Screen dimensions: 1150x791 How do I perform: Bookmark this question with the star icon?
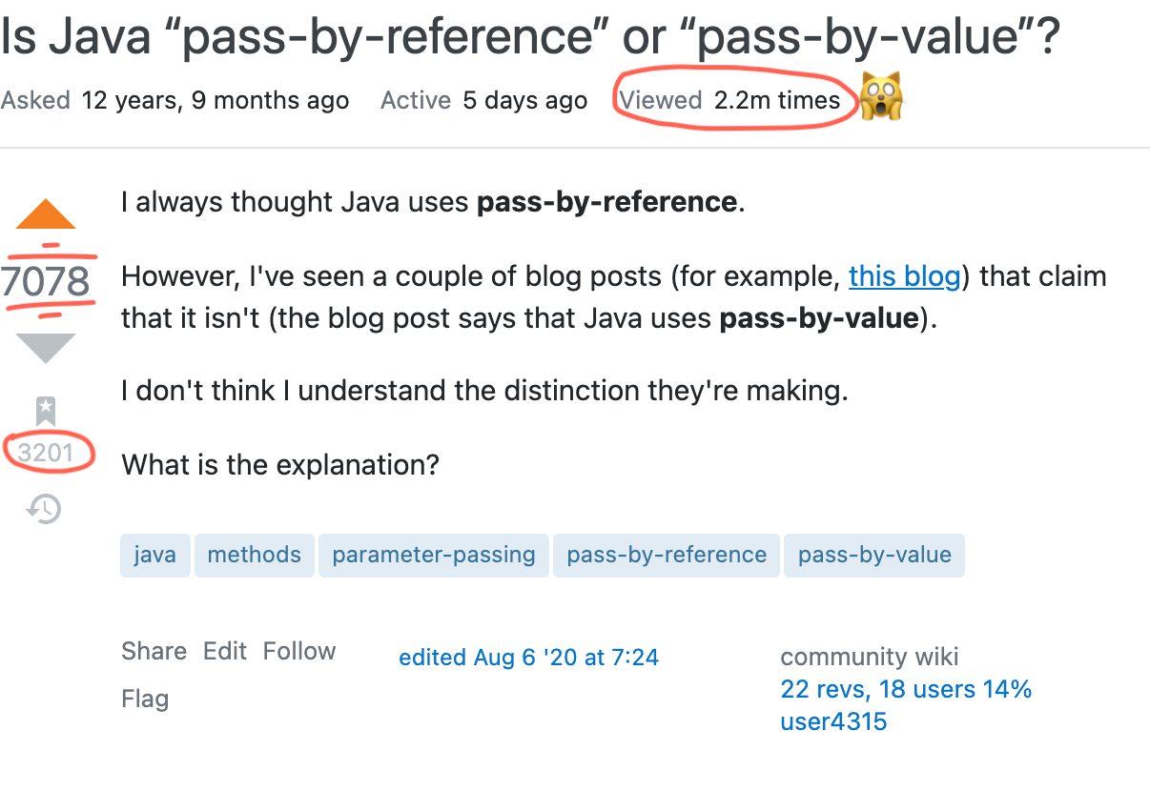pos(46,411)
